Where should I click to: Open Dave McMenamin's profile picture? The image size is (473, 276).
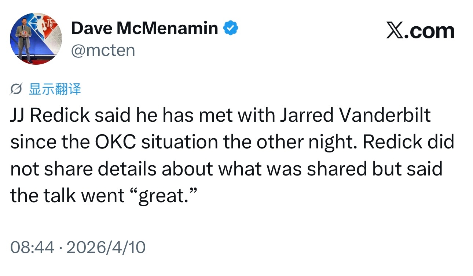36,39
